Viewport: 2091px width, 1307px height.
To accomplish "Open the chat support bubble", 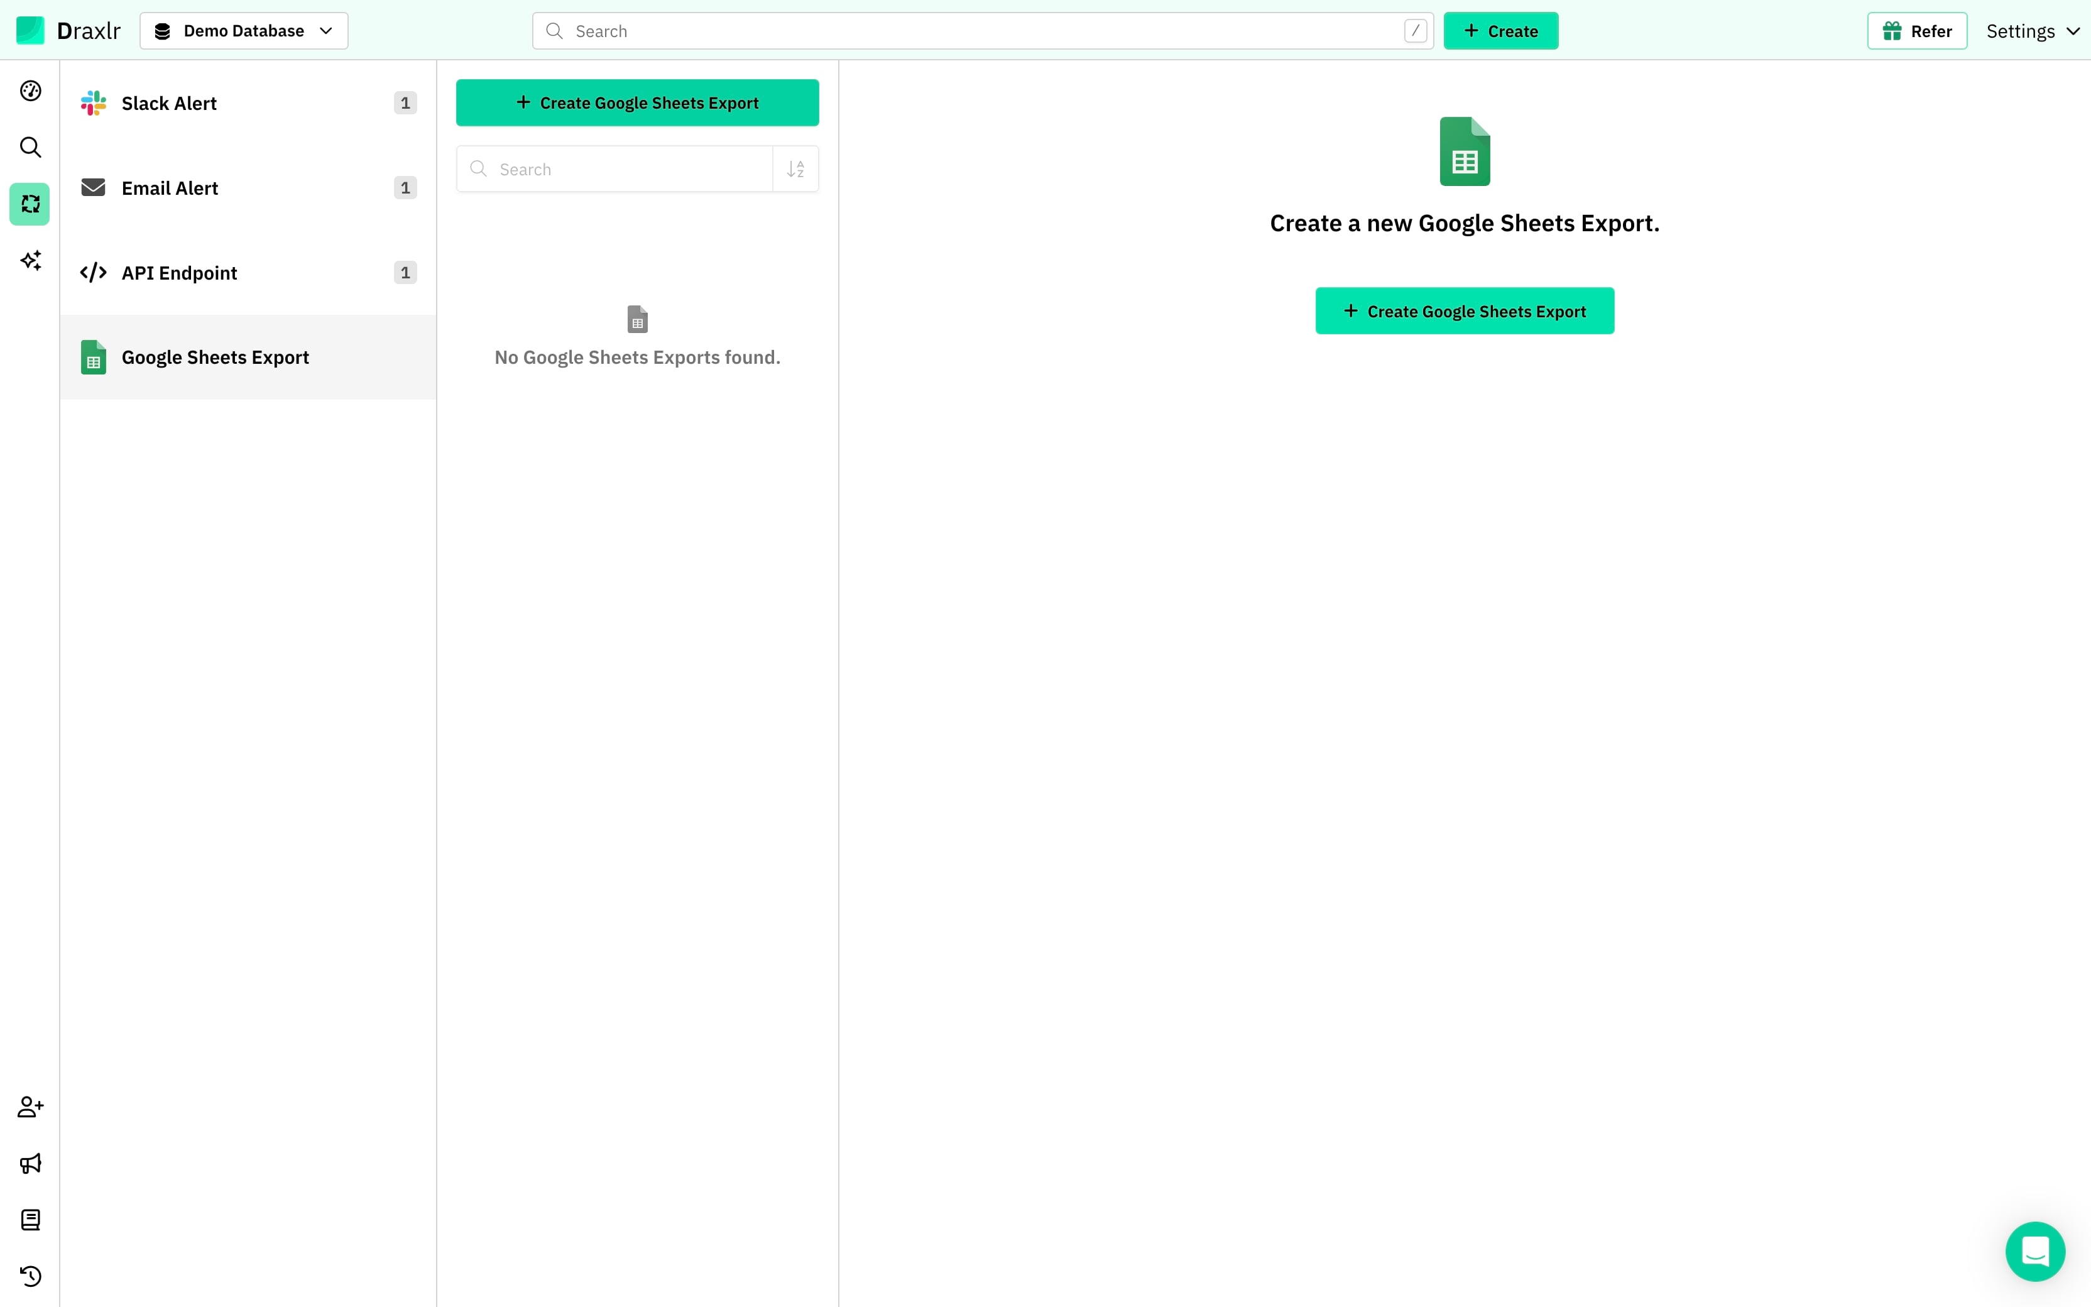I will 2035,1251.
